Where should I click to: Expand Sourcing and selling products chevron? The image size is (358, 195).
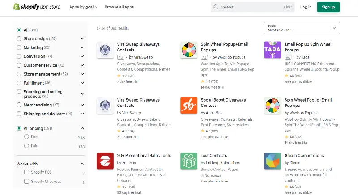(82, 94)
